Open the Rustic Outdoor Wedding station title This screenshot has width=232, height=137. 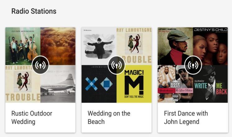[32, 117]
